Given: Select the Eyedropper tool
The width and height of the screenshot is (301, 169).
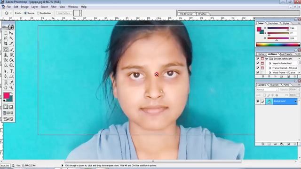Looking at the screenshot, I should click(x=11, y=83).
